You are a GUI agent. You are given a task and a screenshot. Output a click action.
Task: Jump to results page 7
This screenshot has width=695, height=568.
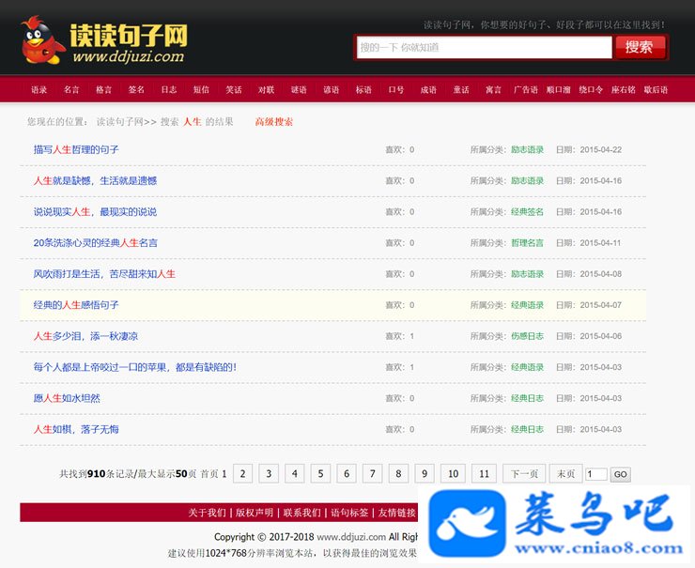coord(372,473)
